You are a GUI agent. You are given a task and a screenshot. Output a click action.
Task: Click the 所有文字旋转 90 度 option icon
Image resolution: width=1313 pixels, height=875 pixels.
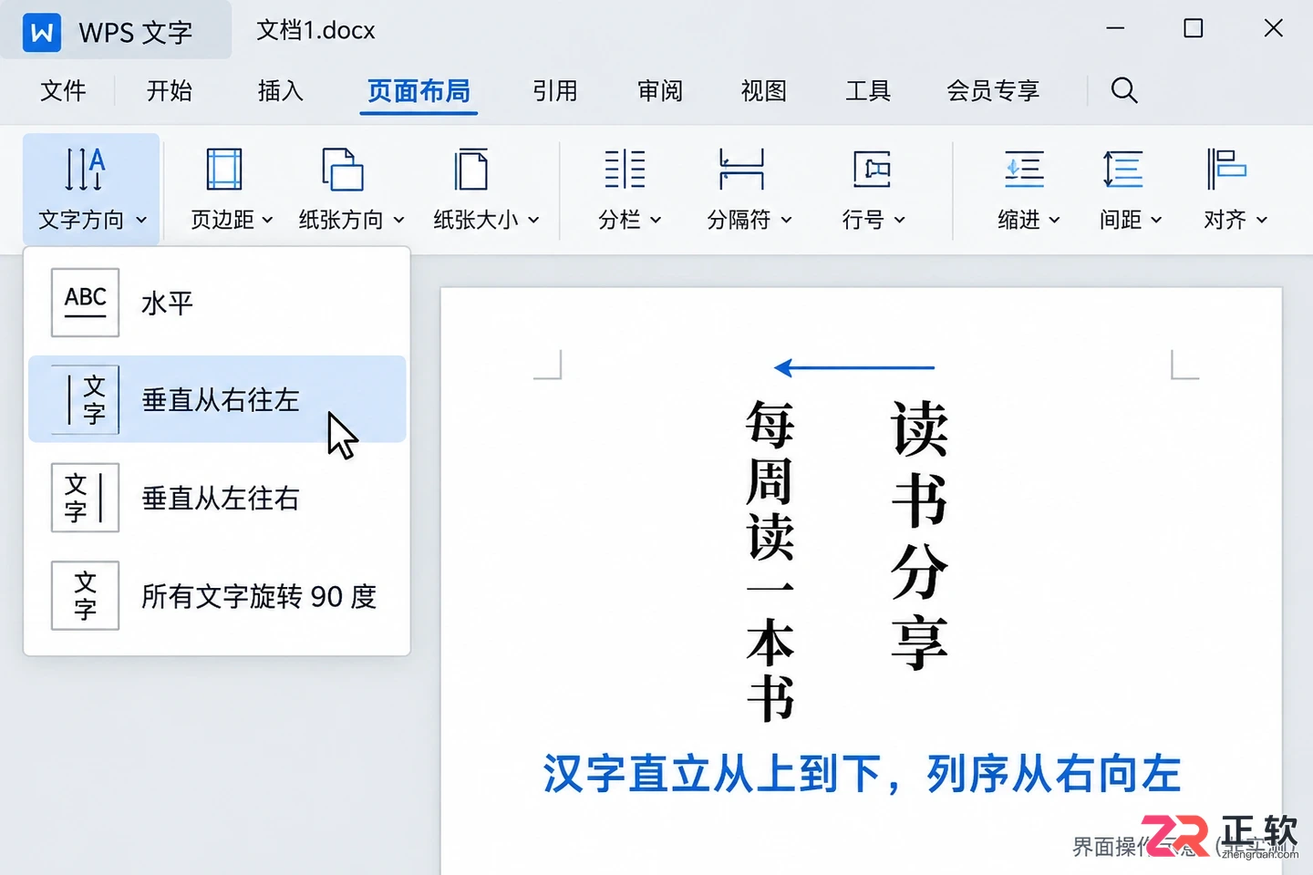click(86, 595)
